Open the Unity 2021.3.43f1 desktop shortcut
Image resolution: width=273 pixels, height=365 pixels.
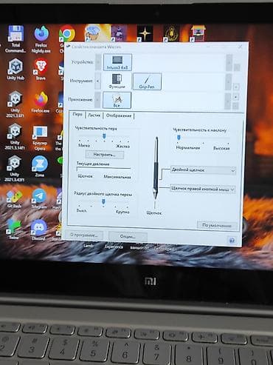pyautogui.click(x=14, y=169)
